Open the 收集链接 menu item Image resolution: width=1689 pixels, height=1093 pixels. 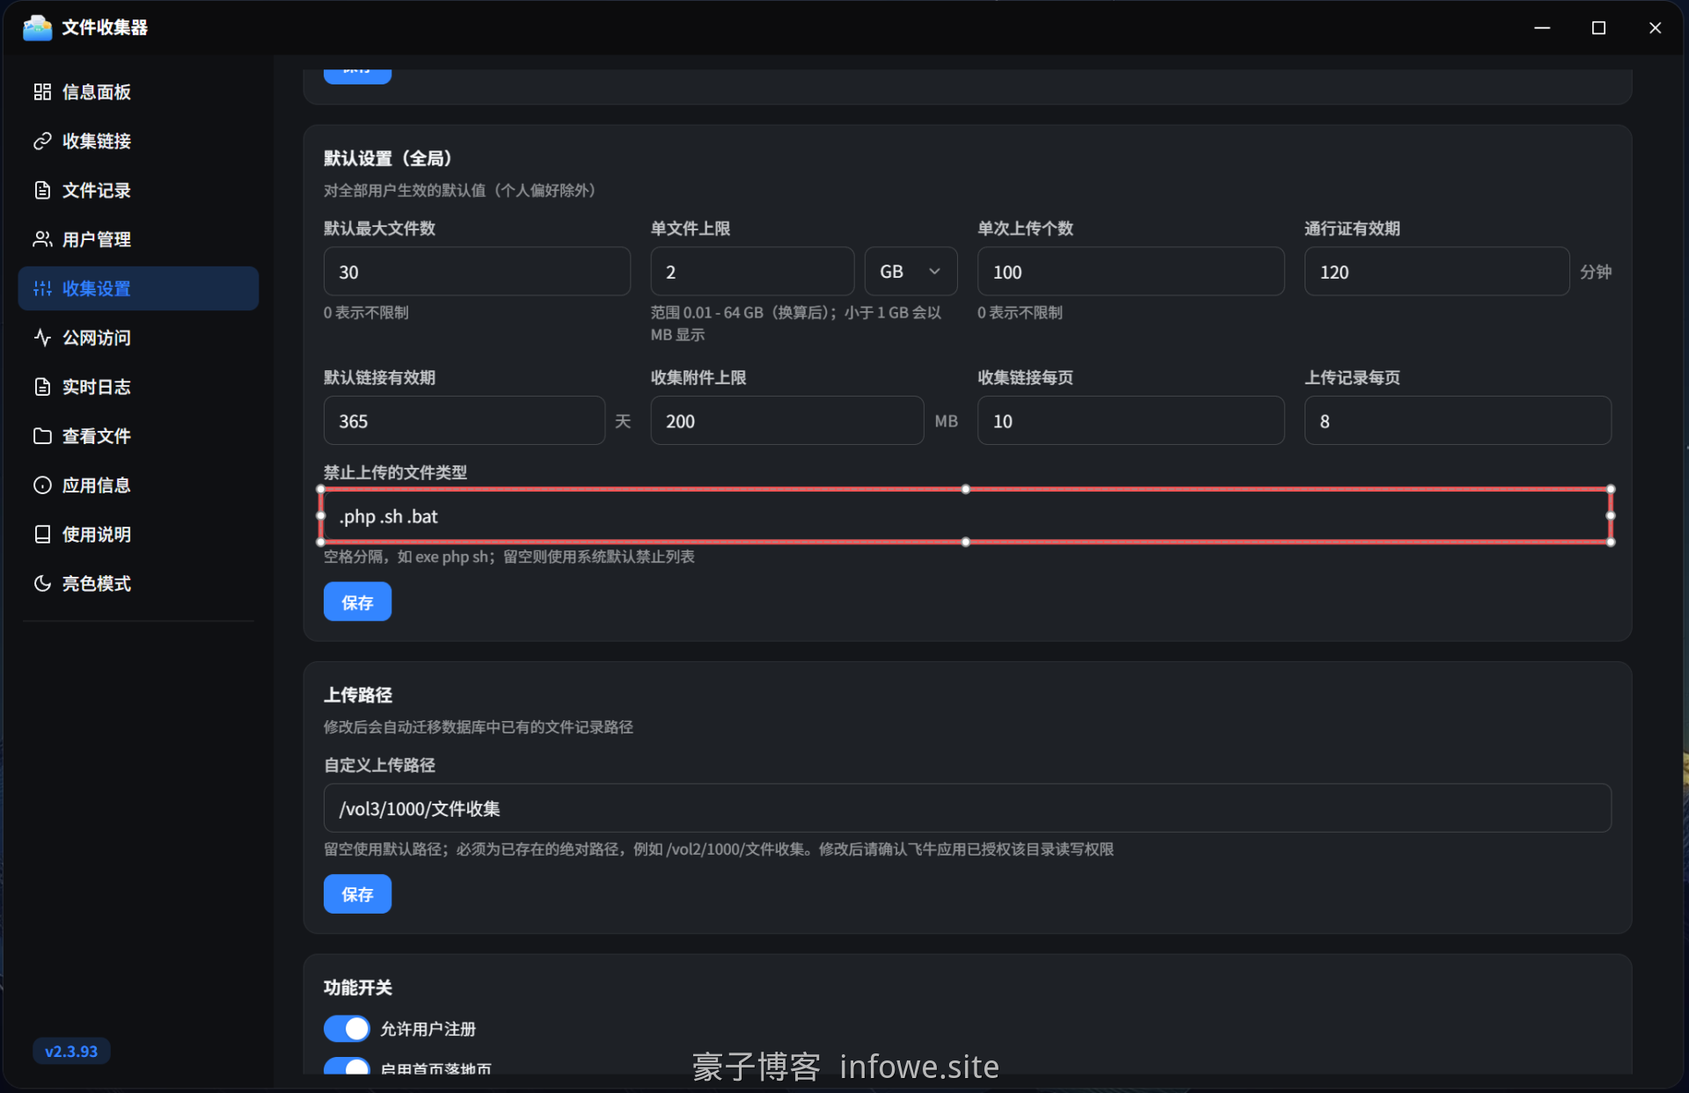138,141
